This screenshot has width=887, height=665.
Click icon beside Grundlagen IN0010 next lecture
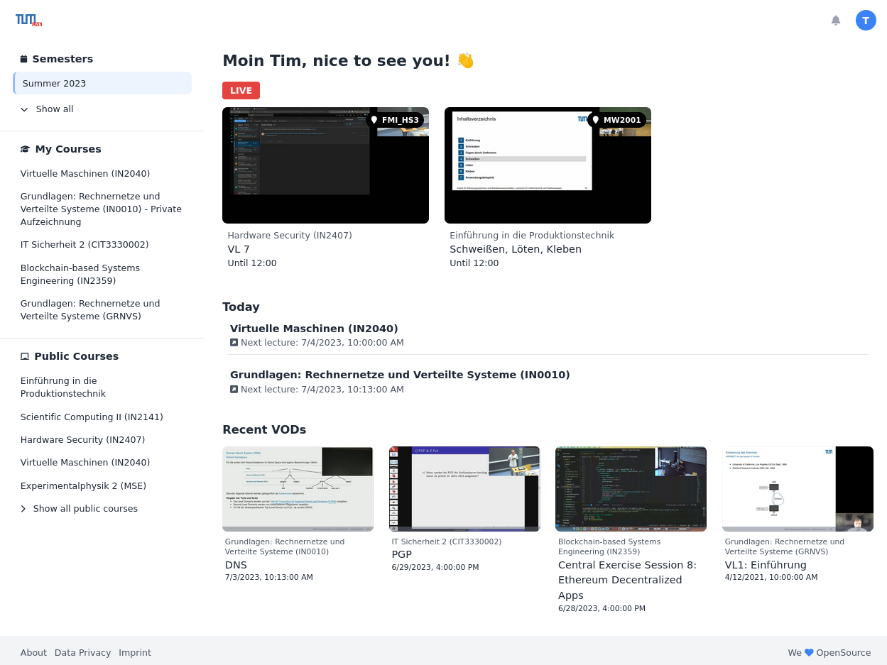(234, 390)
